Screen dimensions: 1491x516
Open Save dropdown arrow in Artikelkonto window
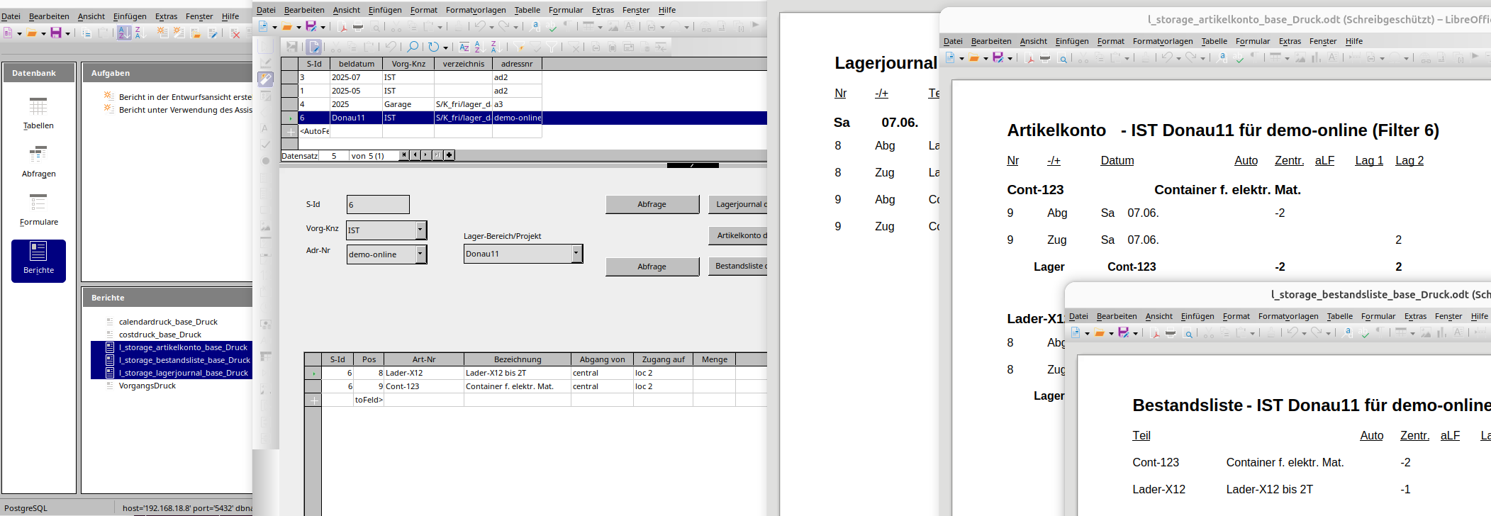click(1010, 58)
